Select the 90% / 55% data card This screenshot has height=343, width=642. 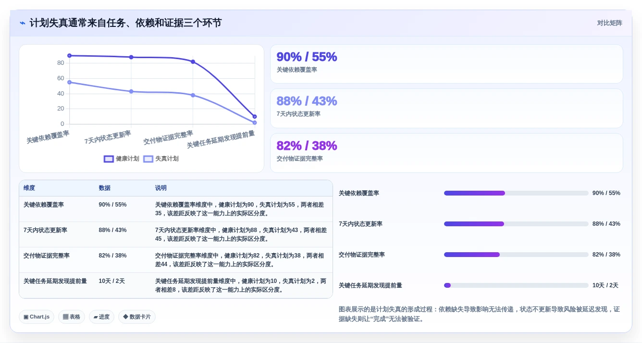pyautogui.click(x=446, y=64)
